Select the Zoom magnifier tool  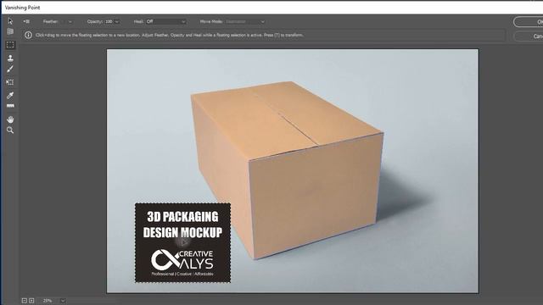pyautogui.click(x=10, y=130)
